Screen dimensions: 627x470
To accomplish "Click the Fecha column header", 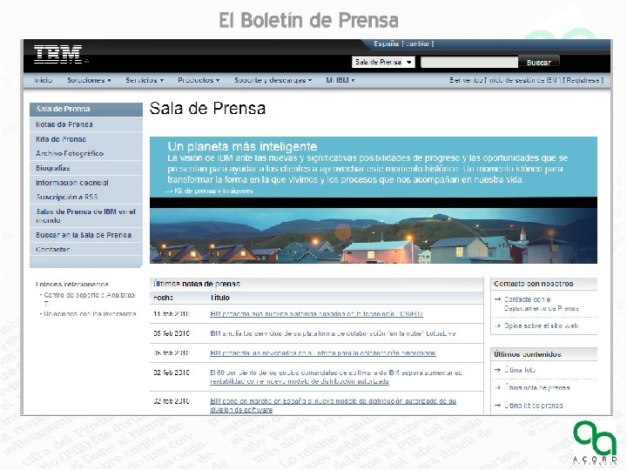I will click(163, 298).
